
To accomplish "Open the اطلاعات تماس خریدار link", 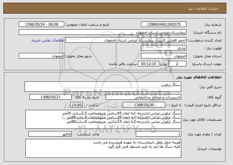I will (x=48, y=40).
